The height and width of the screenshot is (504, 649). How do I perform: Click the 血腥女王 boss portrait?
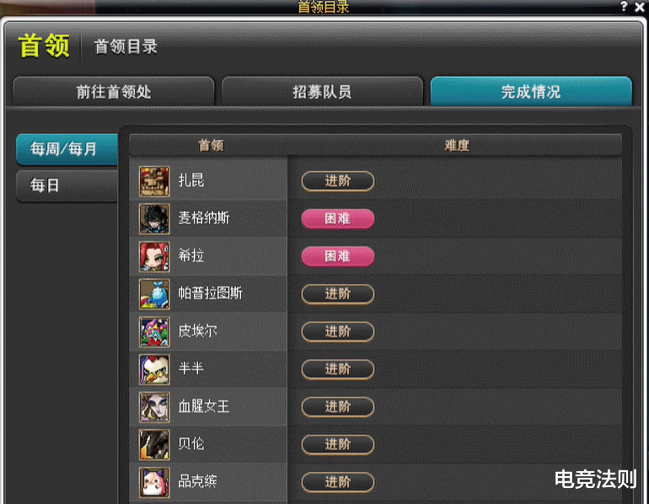click(154, 407)
